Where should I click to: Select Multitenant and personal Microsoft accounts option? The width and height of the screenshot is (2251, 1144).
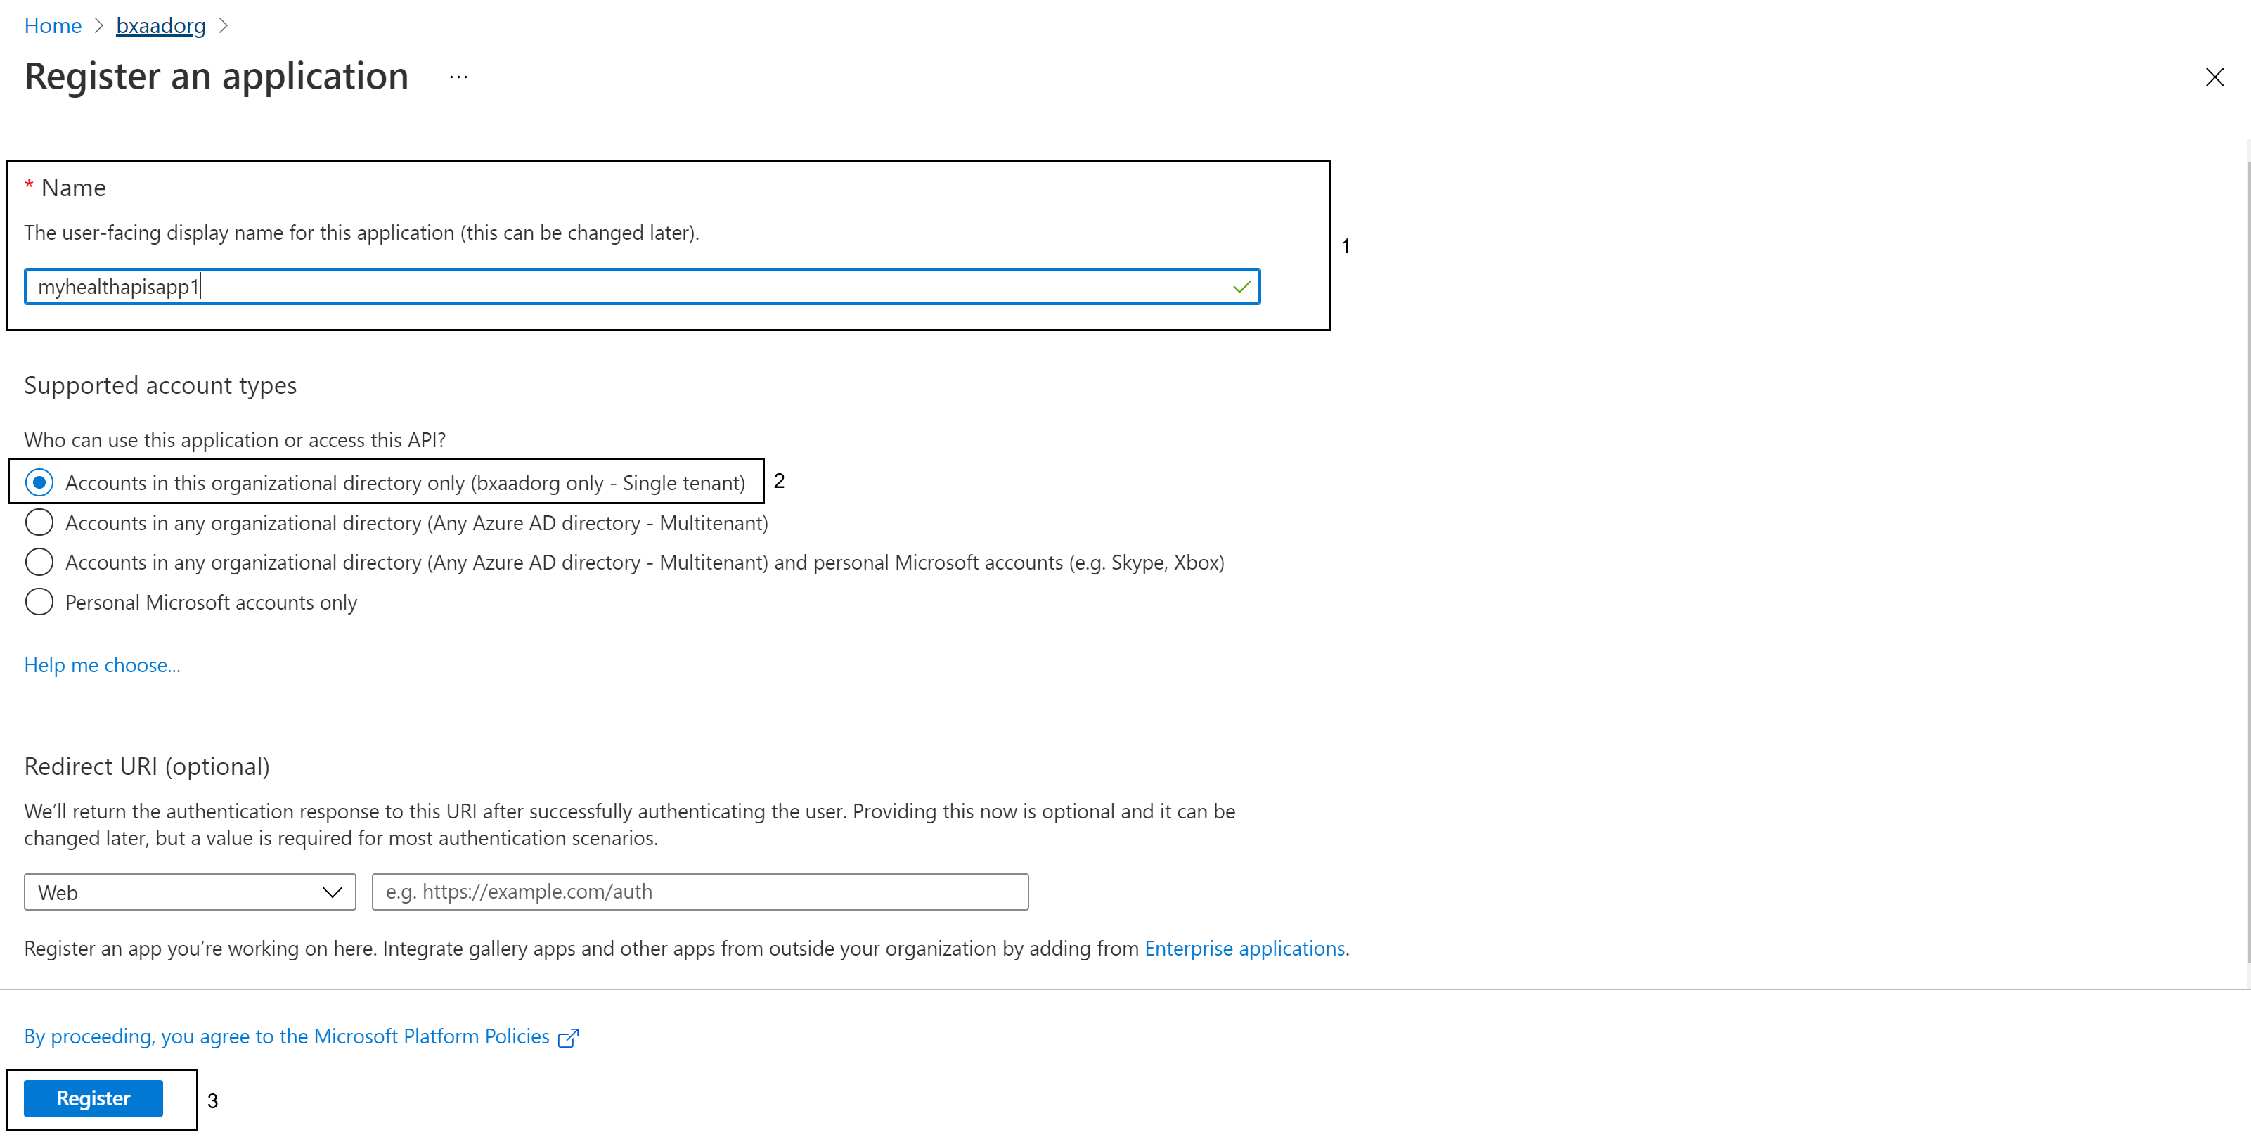625,562
